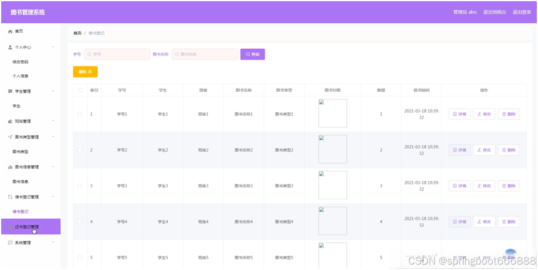Click 删除 for row 学号1
Viewport: 538px width, 270px height.
[x=509, y=114]
